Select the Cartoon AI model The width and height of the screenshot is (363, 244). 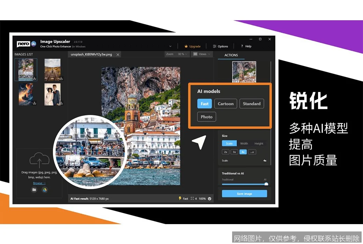coord(225,104)
